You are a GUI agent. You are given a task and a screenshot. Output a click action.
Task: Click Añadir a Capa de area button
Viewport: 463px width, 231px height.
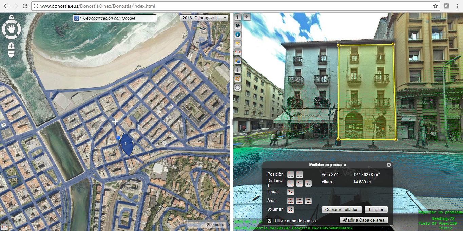pos(364,220)
